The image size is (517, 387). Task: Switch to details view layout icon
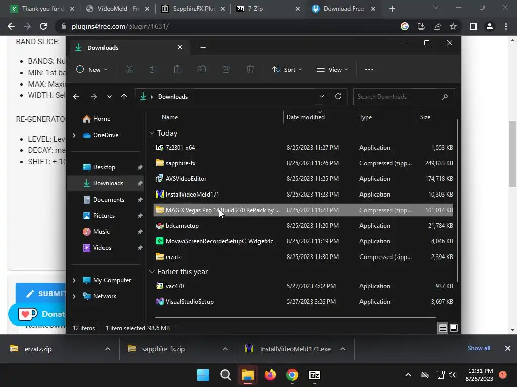point(443,328)
